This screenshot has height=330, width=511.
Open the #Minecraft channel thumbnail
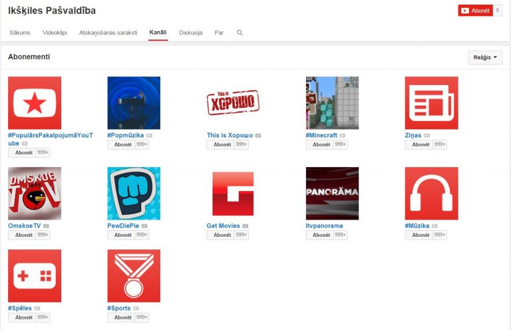332,103
